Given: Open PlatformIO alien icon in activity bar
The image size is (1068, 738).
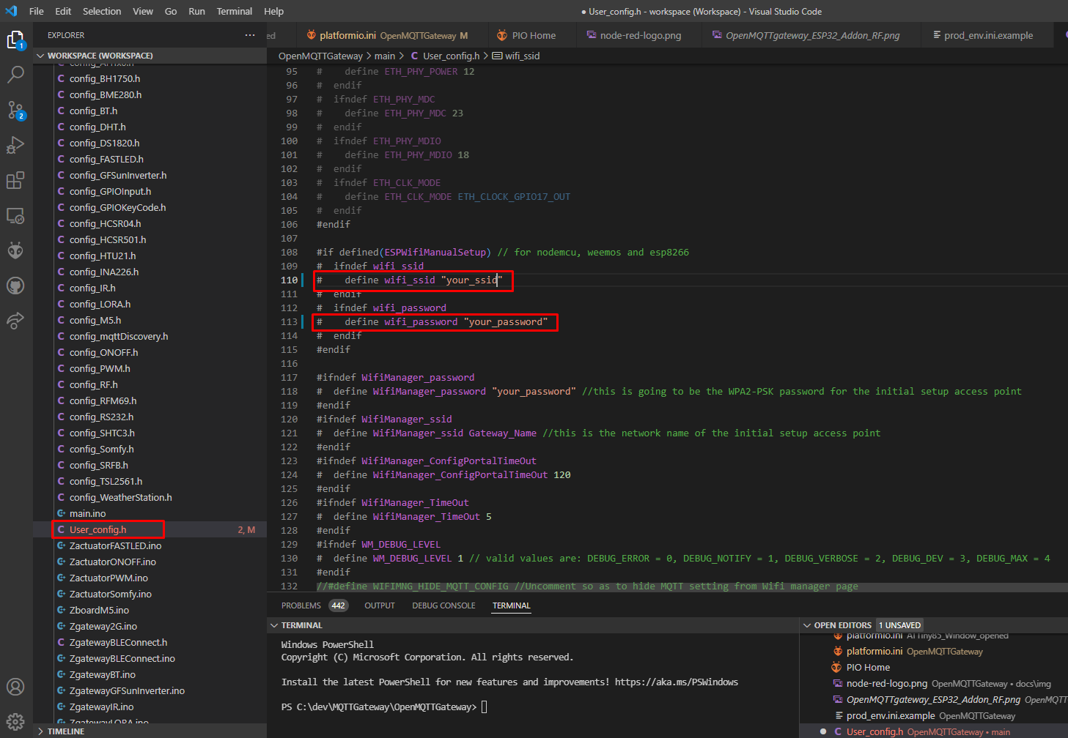Looking at the screenshot, I should point(15,250).
